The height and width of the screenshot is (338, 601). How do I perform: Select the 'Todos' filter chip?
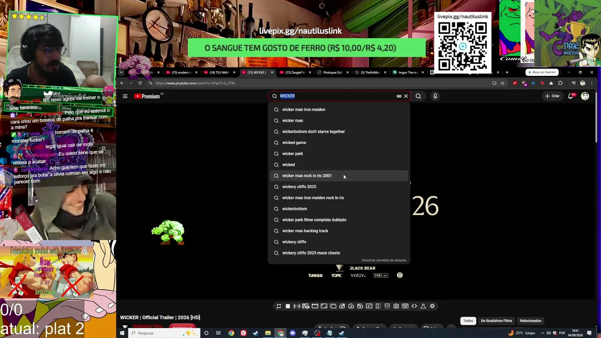pos(468,321)
